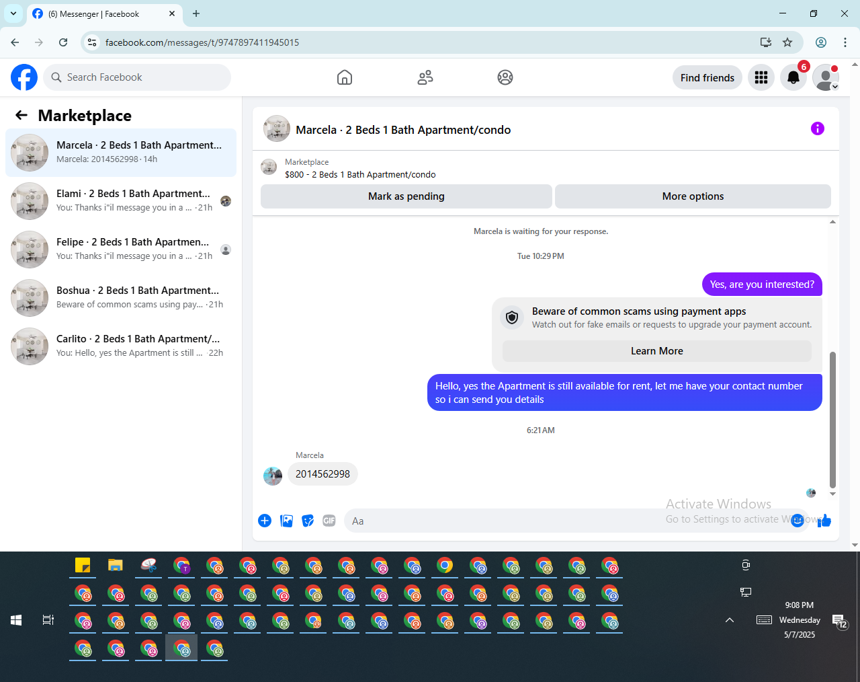
Task: Click install app icon in address bar
Action: [x=766, y=42]
